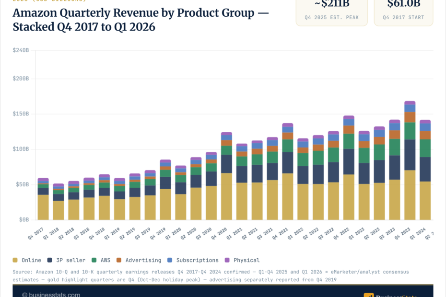Click the Online segment of the Q4 2020 bar

point(227,196)
